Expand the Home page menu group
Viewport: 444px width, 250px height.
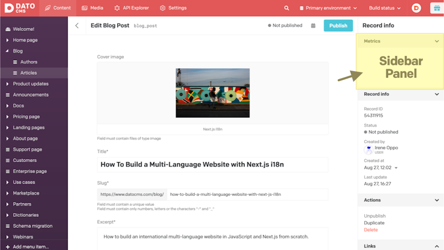(7, 40)
